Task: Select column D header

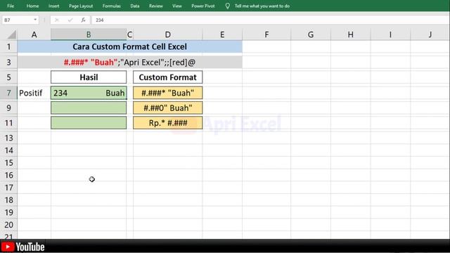Action: pos(167,34)
